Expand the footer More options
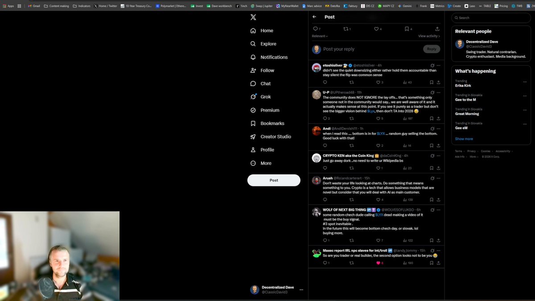Screen dimensions: 535x301 tap(474, 157)
